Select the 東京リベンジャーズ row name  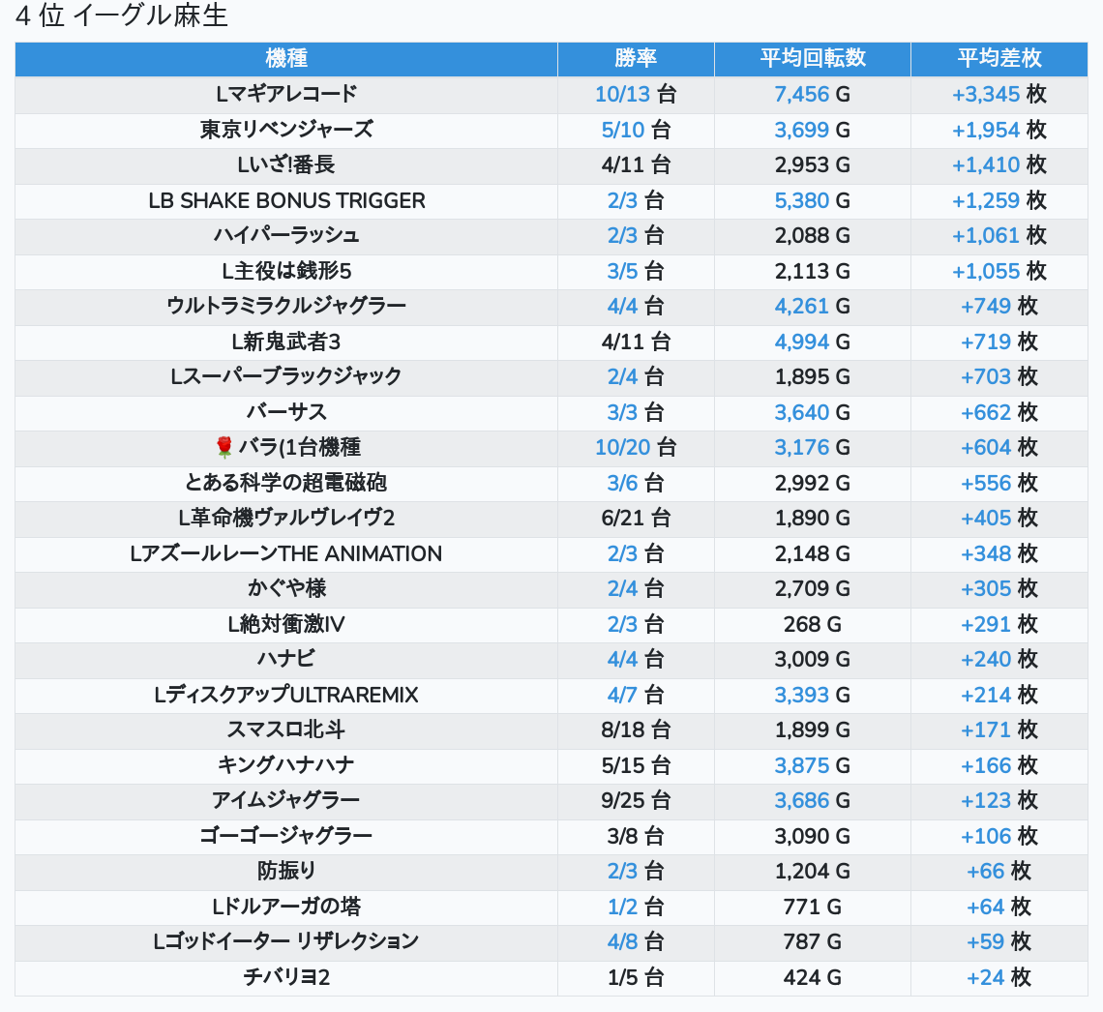tap(286, 130)
